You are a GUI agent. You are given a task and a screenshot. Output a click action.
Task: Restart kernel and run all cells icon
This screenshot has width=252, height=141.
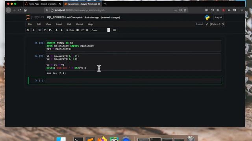[x=87, y=30]
